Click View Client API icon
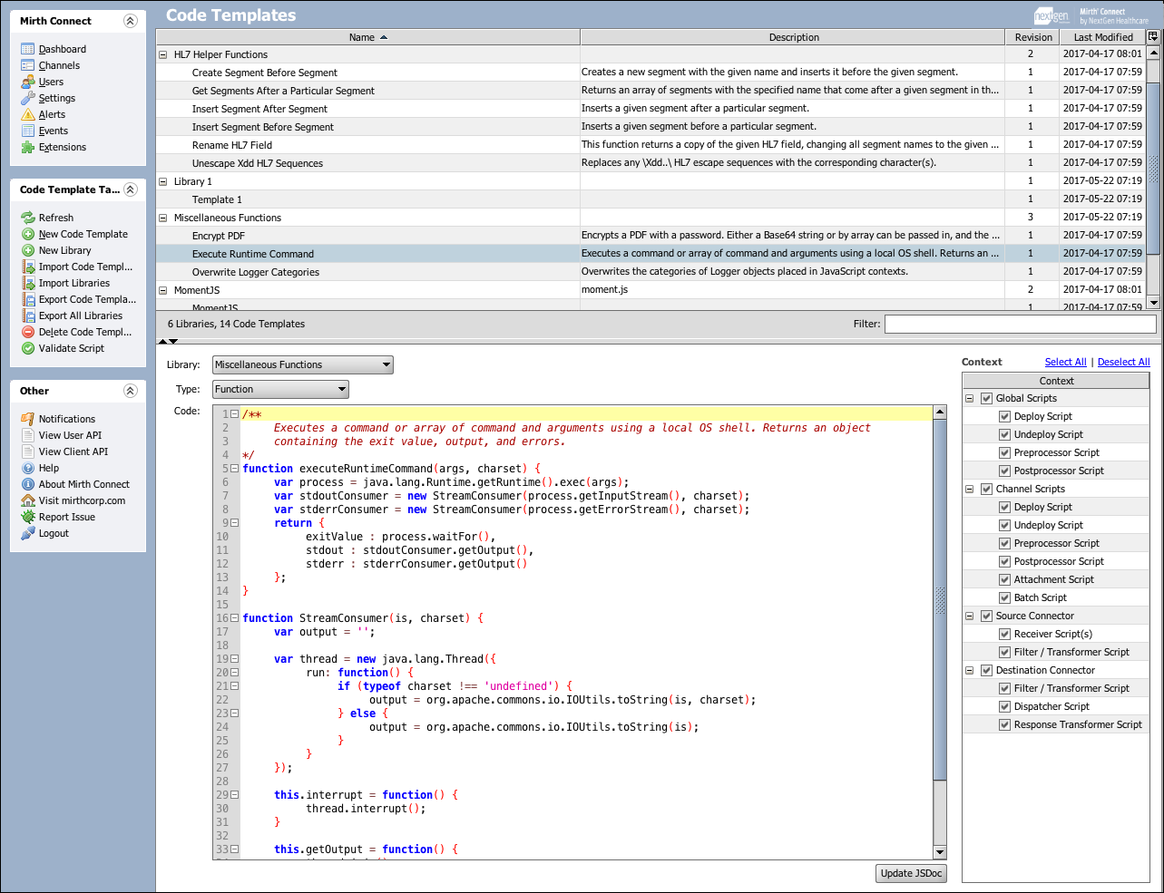The height and width of the screenshot is (893, 1164). (x=28, y=451)
